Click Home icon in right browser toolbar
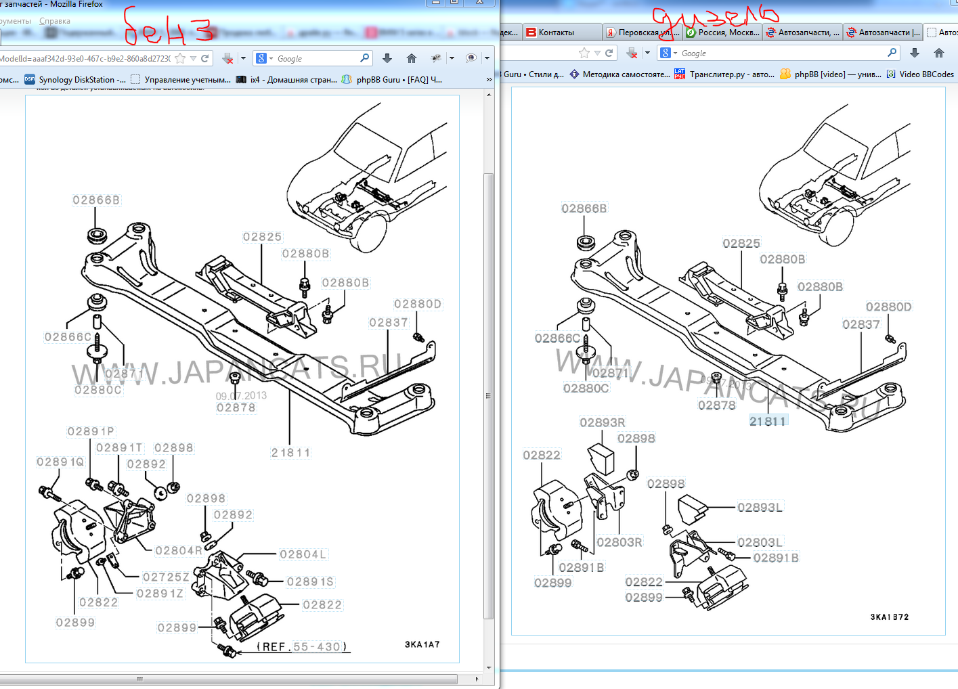The image size is (958, 689). point(938,53)
